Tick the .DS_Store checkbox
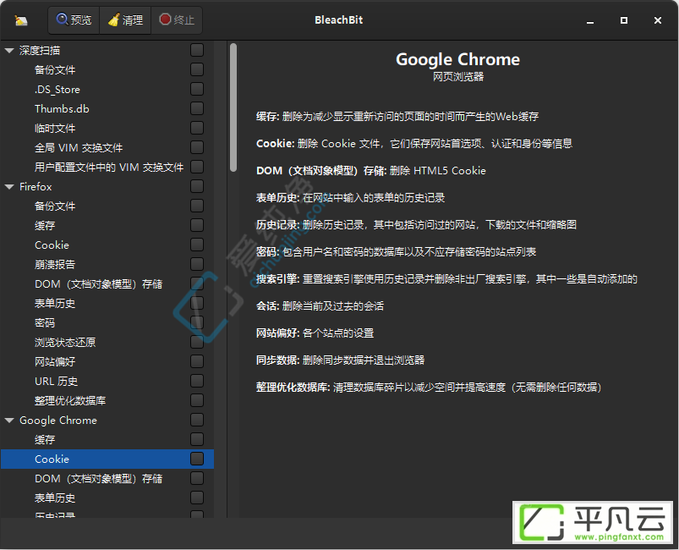This screenshot has width=679, height=550. point(197,89)
